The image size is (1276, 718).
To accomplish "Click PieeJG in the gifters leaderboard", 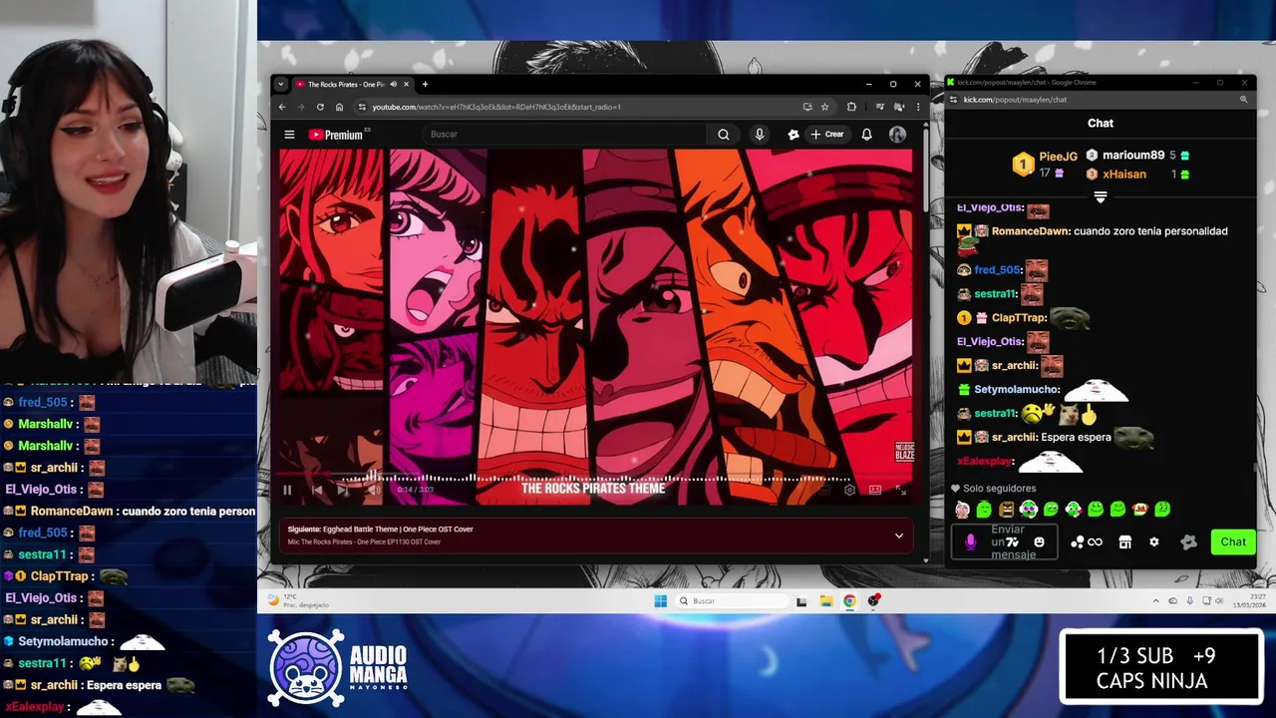I will tap(1058, 157).
